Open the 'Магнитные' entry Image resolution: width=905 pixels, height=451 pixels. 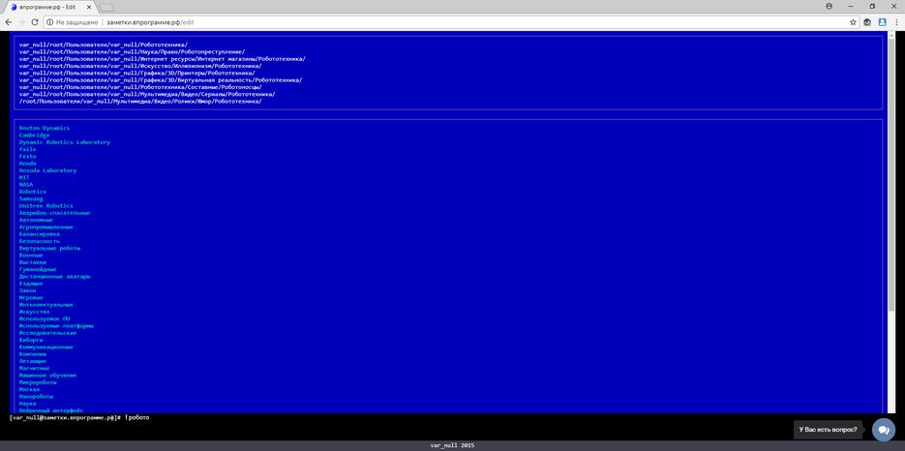(x=34, y=369)
